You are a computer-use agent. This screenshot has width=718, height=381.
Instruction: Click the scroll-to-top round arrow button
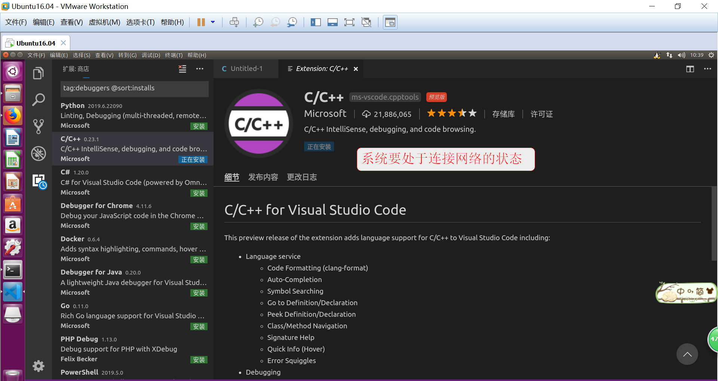687,354
